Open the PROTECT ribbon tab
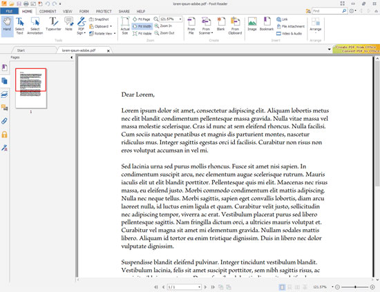Viewport: 380px width, 292px height. point(104,11)
